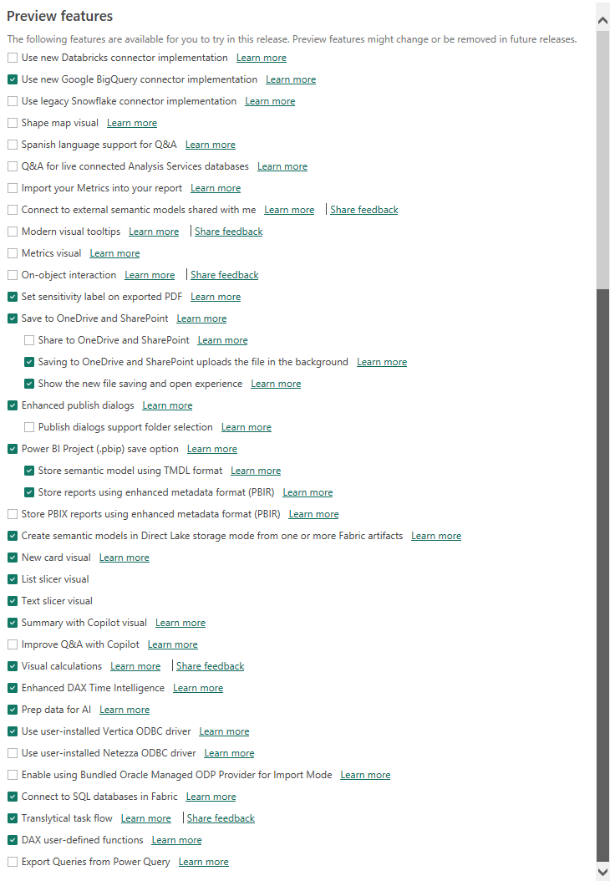Click the dark vertical scrollbar thumb
615x881 pixels.
pos(602,574)
